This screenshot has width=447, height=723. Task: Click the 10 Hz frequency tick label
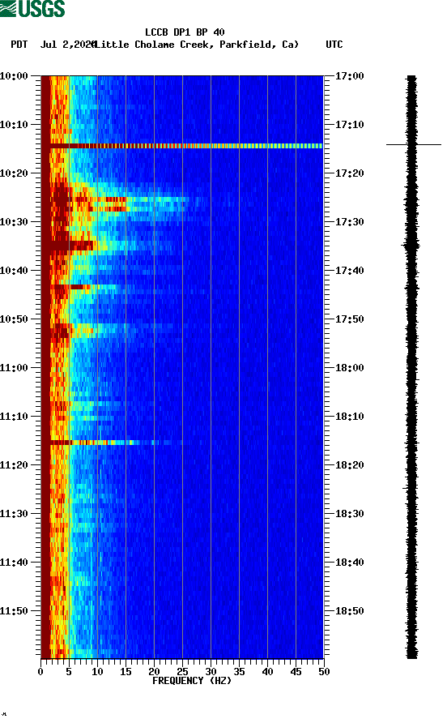97,672
